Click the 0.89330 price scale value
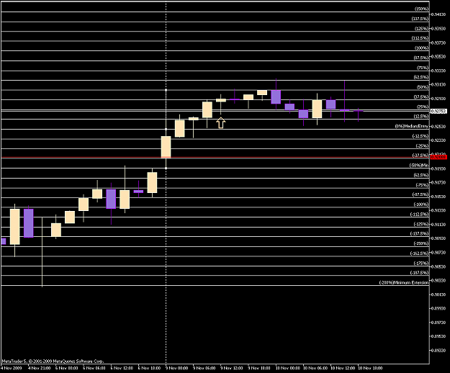Image resolution: width=450 pixels, height=373 pixels. point(439,351)
